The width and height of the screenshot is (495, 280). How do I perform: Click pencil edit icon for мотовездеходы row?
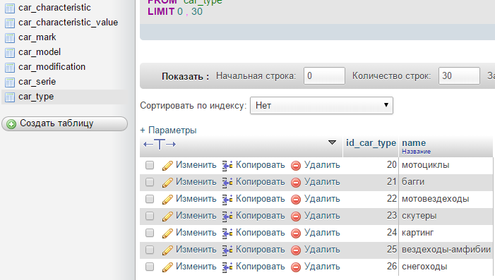click(x=167, y=200)
